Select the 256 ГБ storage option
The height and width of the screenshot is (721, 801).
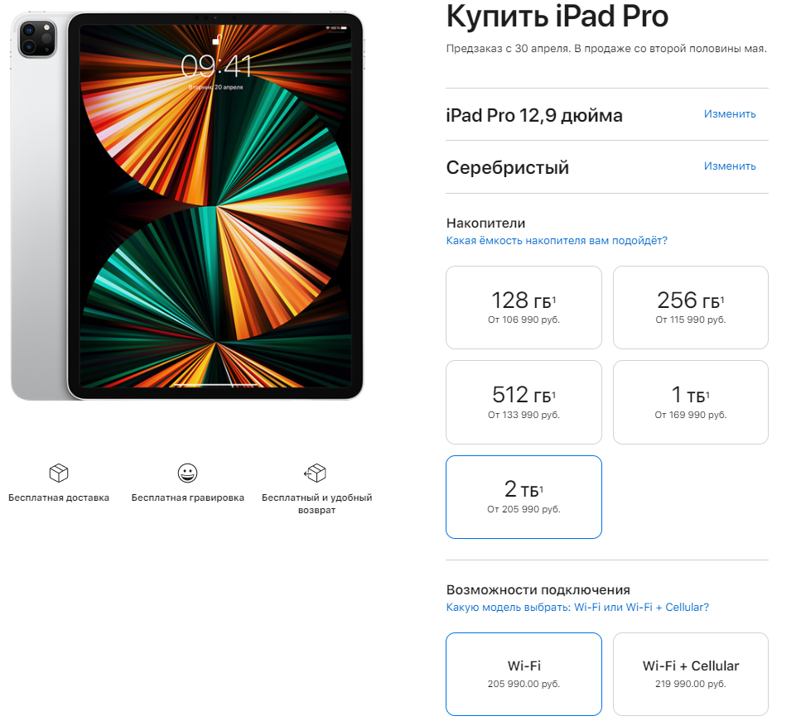[691, 307]
